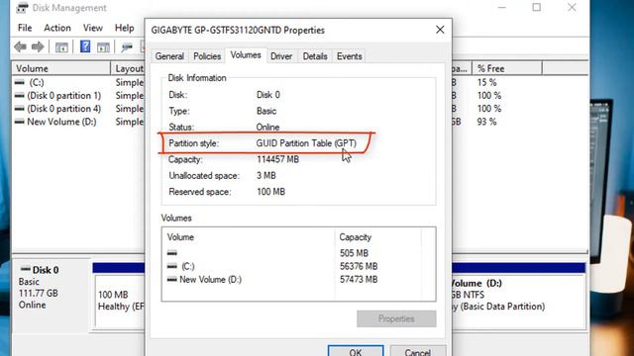Click the Cancel button in Properties dialog

(418, 351)
